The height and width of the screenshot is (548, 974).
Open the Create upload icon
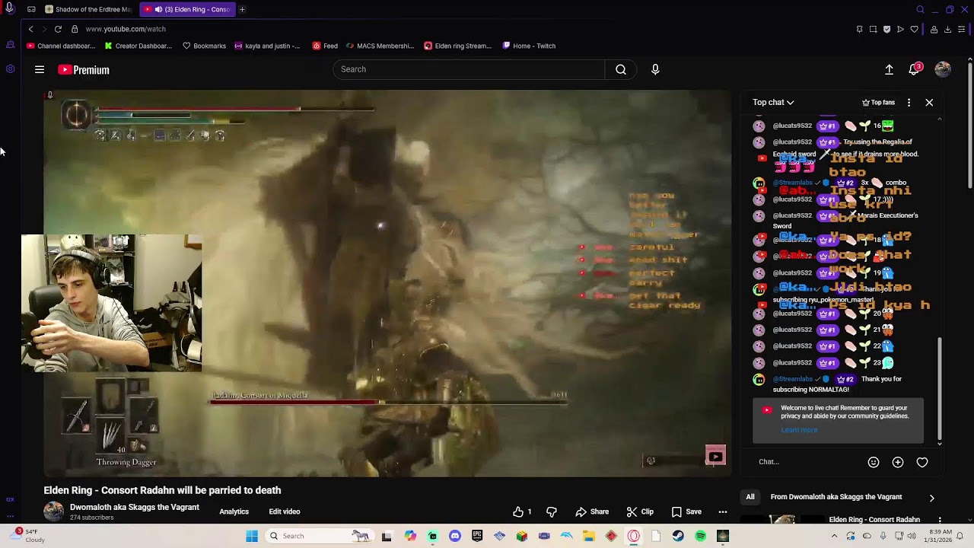click(889, 69)
